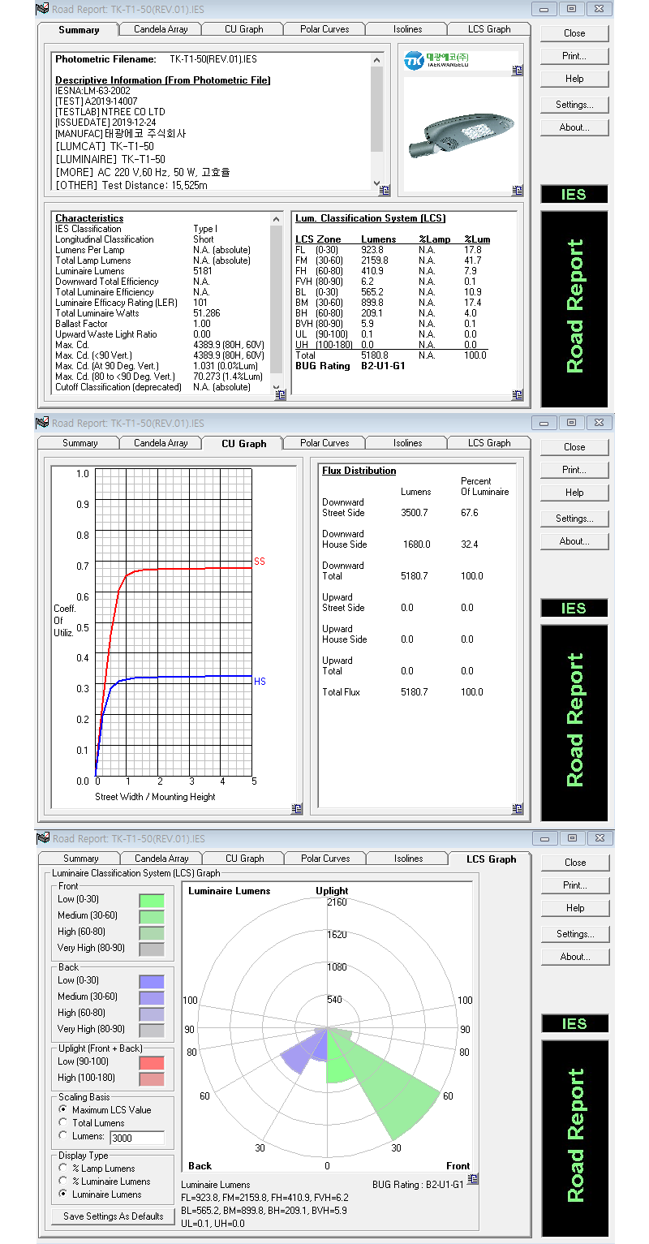Click copy icon on the luminaire photo panel
The width and height of the screenshot is (649, 1244).
click(x=517, y=191)
